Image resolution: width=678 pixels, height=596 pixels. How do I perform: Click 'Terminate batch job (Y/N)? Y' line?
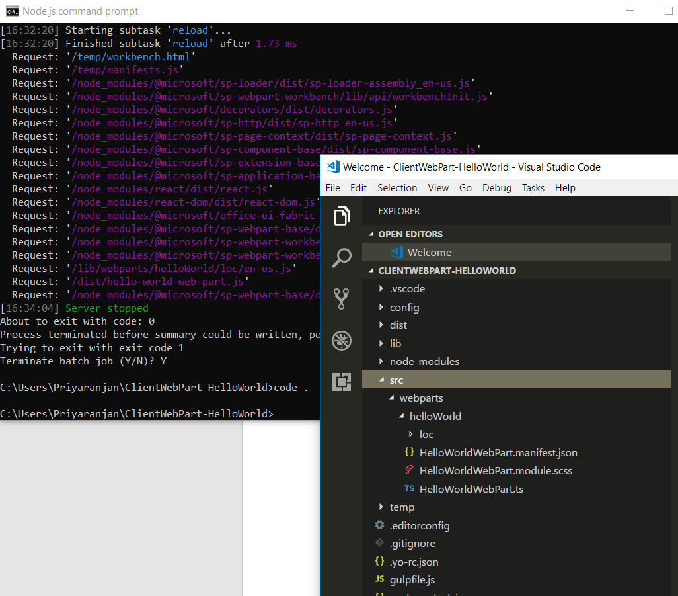pos(83,361)
